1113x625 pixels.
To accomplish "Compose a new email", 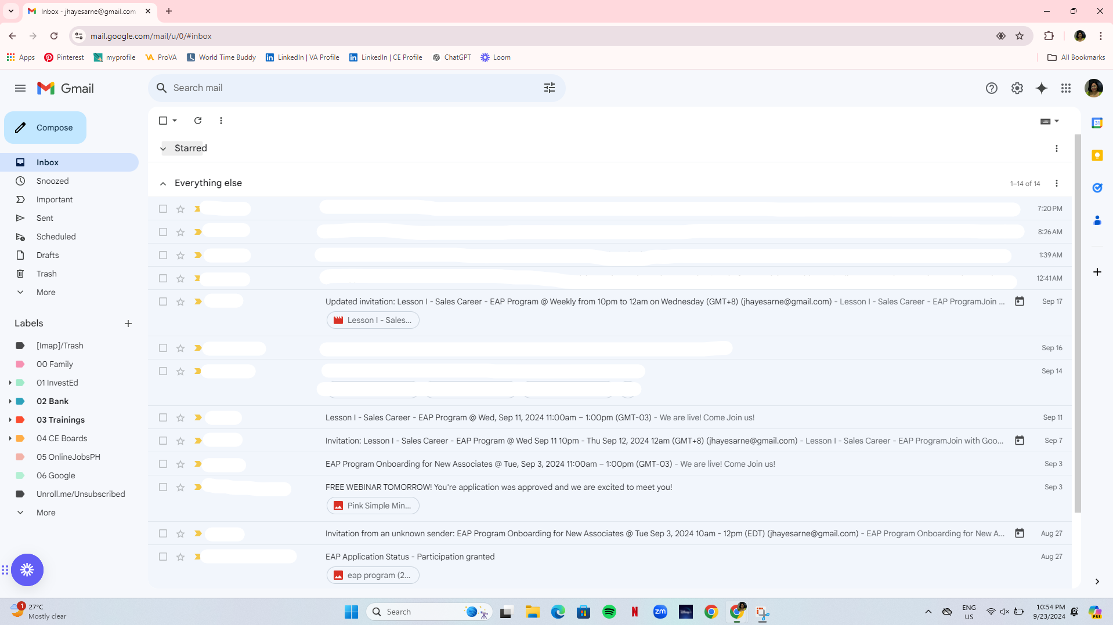I will click(45, 128).
